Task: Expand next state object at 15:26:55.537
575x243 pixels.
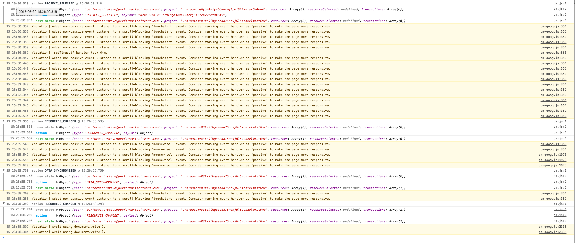Action: (x=57, y=139)
